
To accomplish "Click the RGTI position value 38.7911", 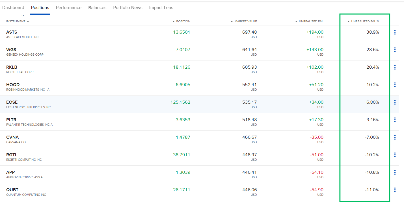I will (x=182, y=155).
